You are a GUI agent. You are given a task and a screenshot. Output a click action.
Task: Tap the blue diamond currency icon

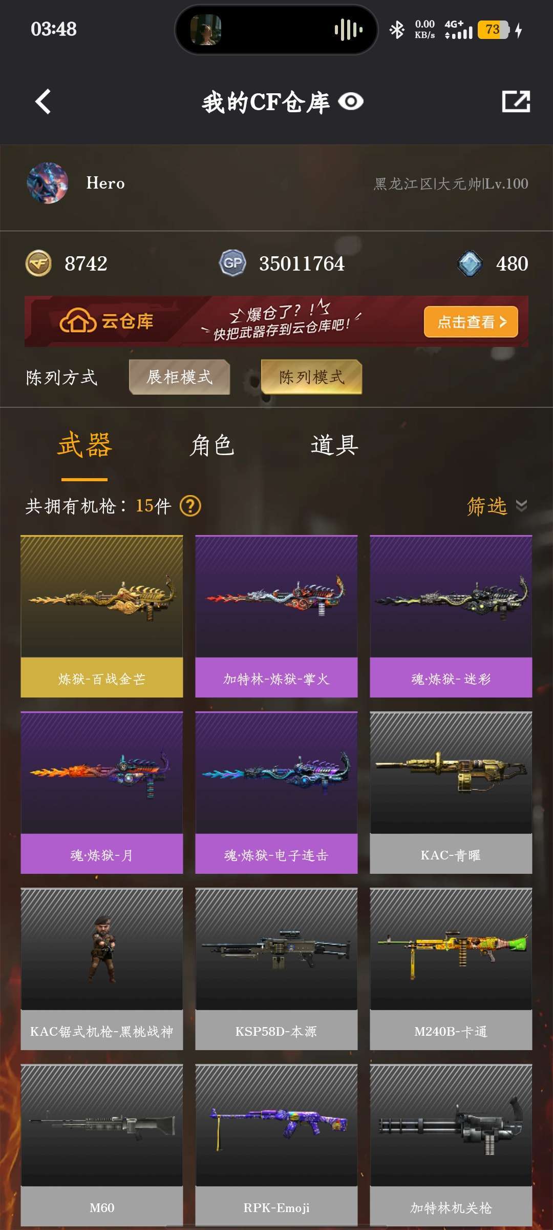pyautogui.click(x=470, y=263)
